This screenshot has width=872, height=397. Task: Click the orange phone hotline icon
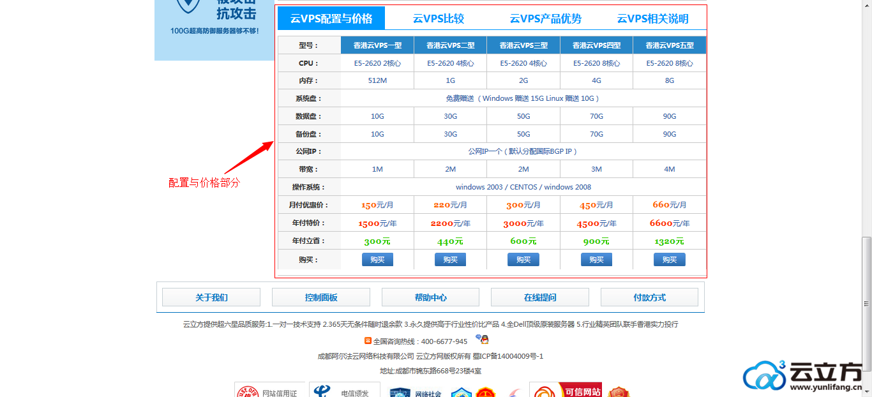pyautogui.click(x=368, y=341)
